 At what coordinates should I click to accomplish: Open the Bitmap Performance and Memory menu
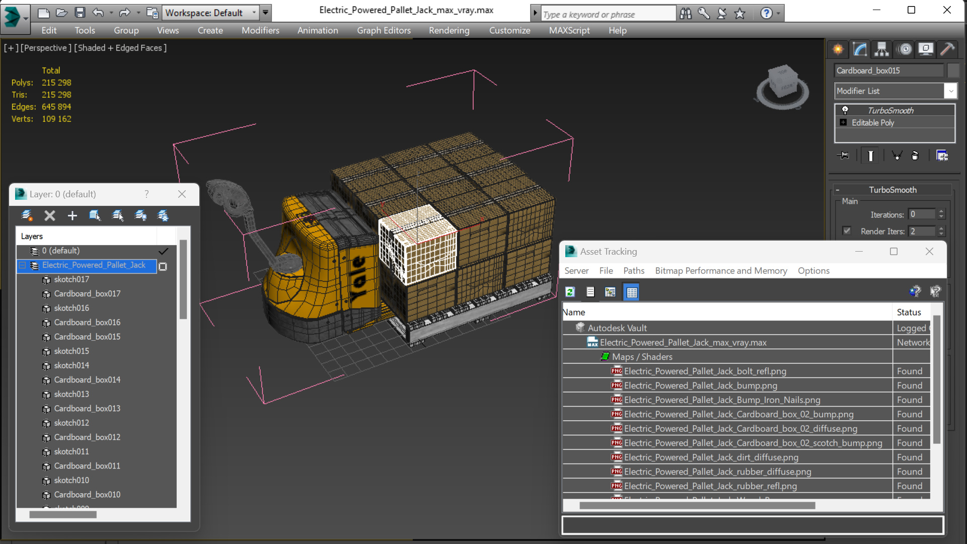pos(720,271)
